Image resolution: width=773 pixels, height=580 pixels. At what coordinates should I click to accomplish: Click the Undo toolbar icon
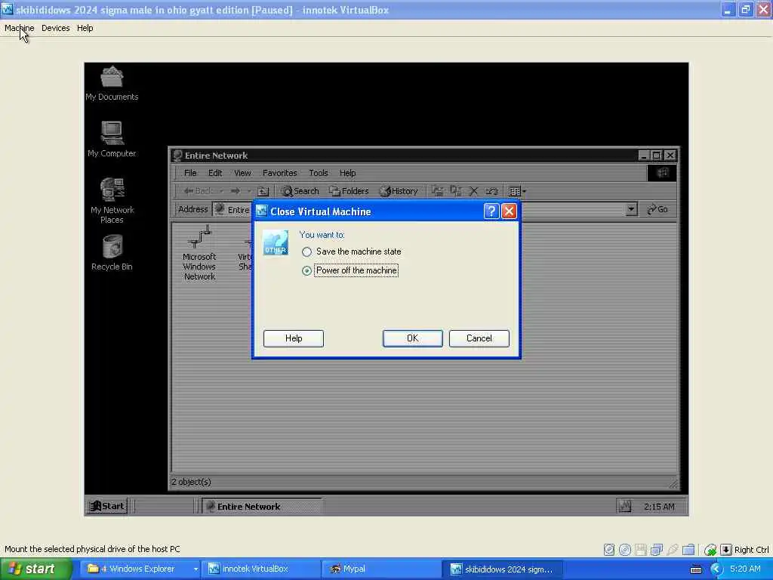[491, 191]
